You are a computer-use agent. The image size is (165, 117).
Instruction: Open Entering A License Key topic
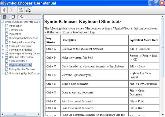point(22,42)
